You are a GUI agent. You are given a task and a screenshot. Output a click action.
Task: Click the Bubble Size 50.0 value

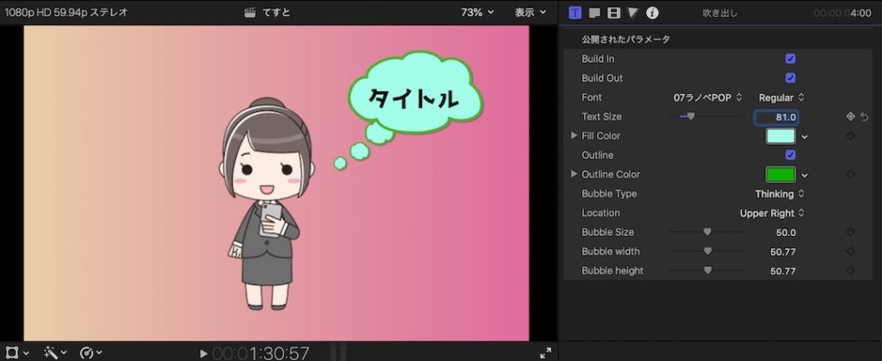coord(786,233)
